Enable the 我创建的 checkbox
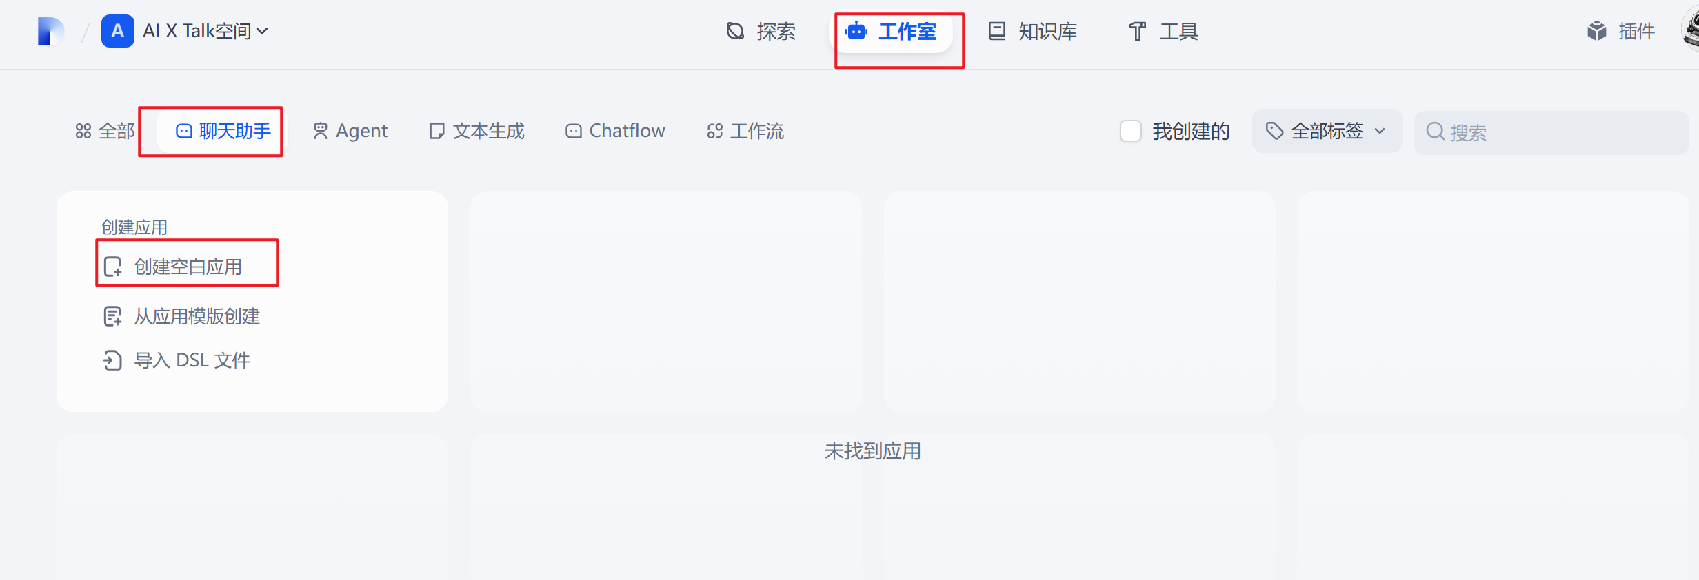This screenshot has height=580, width=1699. click(x=1131, y=131)
